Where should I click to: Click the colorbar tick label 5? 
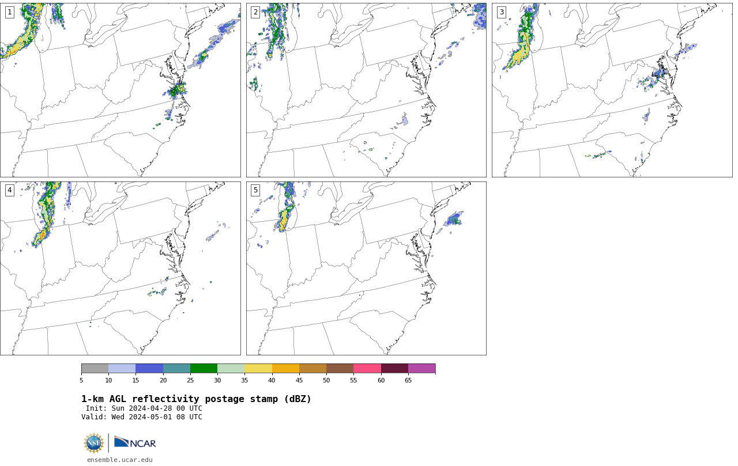coord(81,380)
